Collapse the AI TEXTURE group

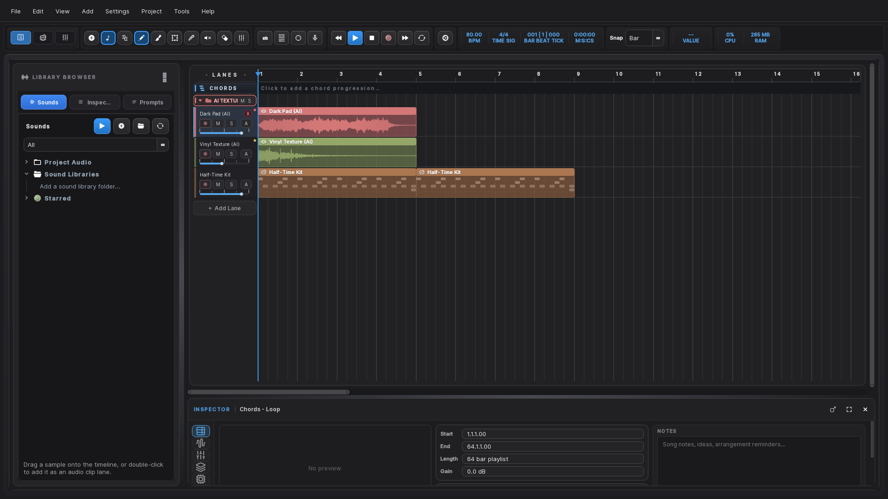[x=200, y=101]
